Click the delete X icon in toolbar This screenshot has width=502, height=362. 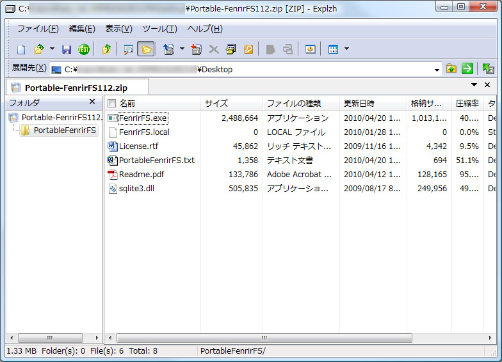214,49
